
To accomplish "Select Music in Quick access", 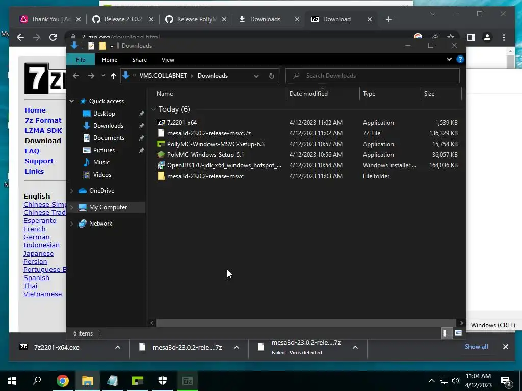I will tap(101, 162).
